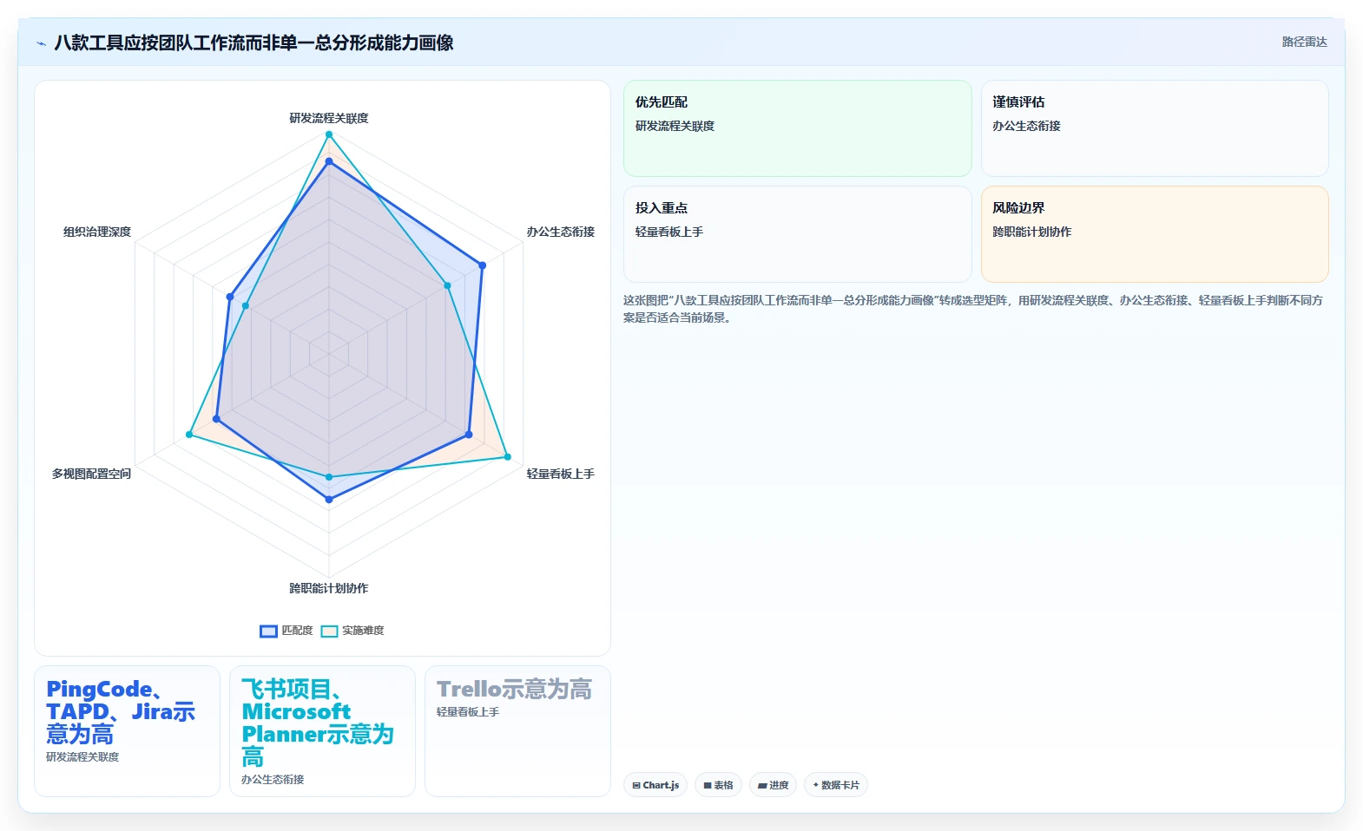Screen dimensions: 1363x831
Task: Click the teal 实施难度 point on 组织治理深度 axis
Action: pos(246,305)
